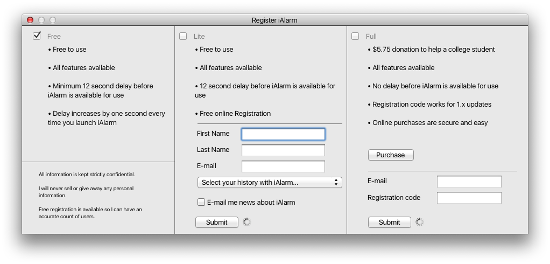Click the grey zoom window button
The height and width of the screenshot is (264, 550).
53,20
